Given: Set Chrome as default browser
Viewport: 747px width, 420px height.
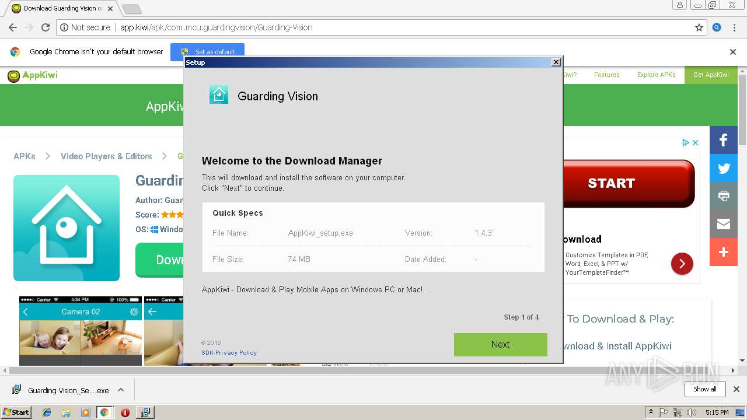Looking at the screenshot, I should point(208,51).
